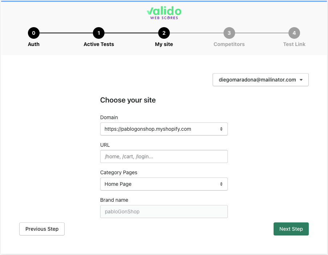Viewport: 328px width, 255px height.
Task: Click the Valido Web Scores logo
Action: click(x=164, y=13)
